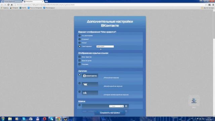The height and width of the screenshot is (121, 215).
Task: Enable the 'Мои Встречи' checkbox
Action: tap(80, 61)
